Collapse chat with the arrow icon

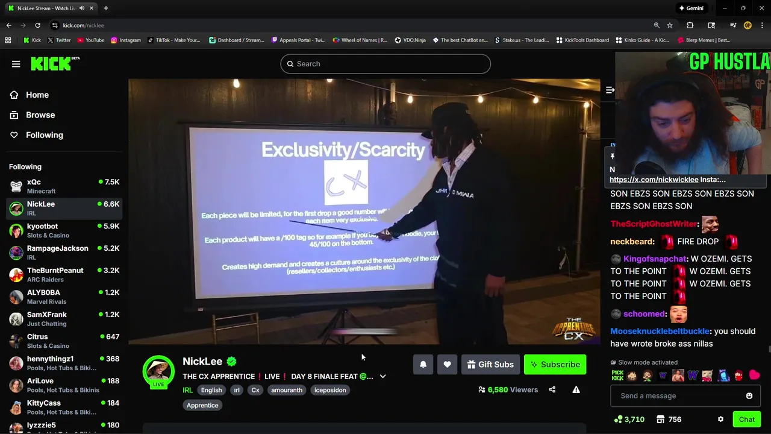tap(610, 90)
